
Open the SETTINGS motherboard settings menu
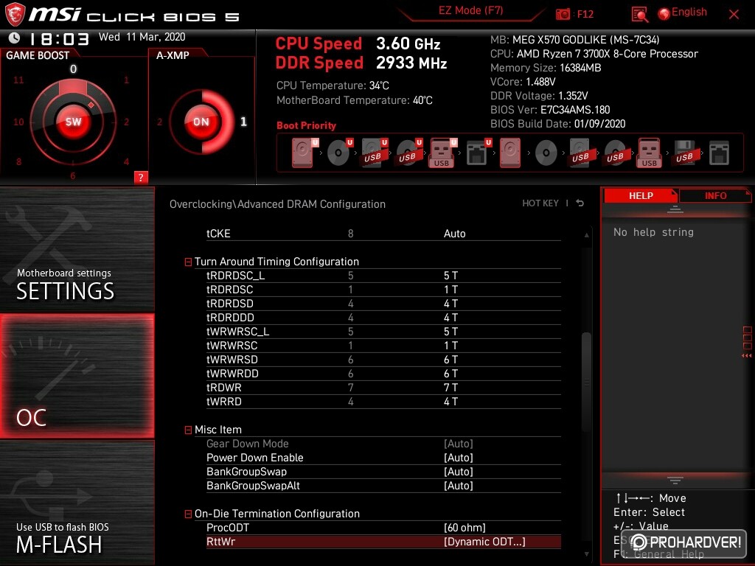pos(77,249)
